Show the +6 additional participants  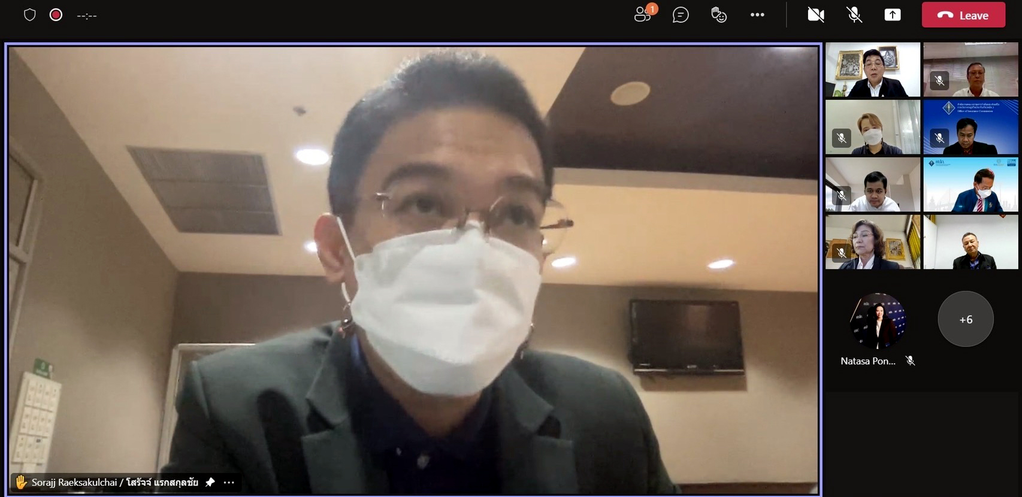(965, 319)
